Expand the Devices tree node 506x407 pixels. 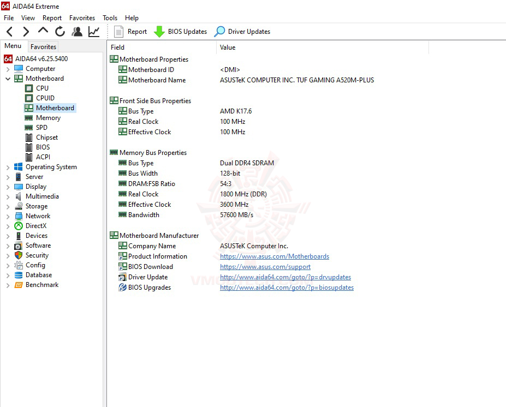(x=8, y=236)
